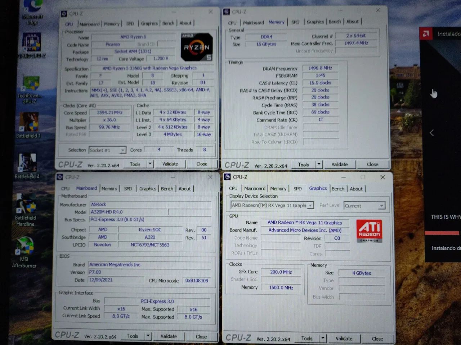The image size is (461, 345).
Task: Click the DRAM Frequency value 1496.8 MHz
Action: pyautogui.click(x=320, y=68)
